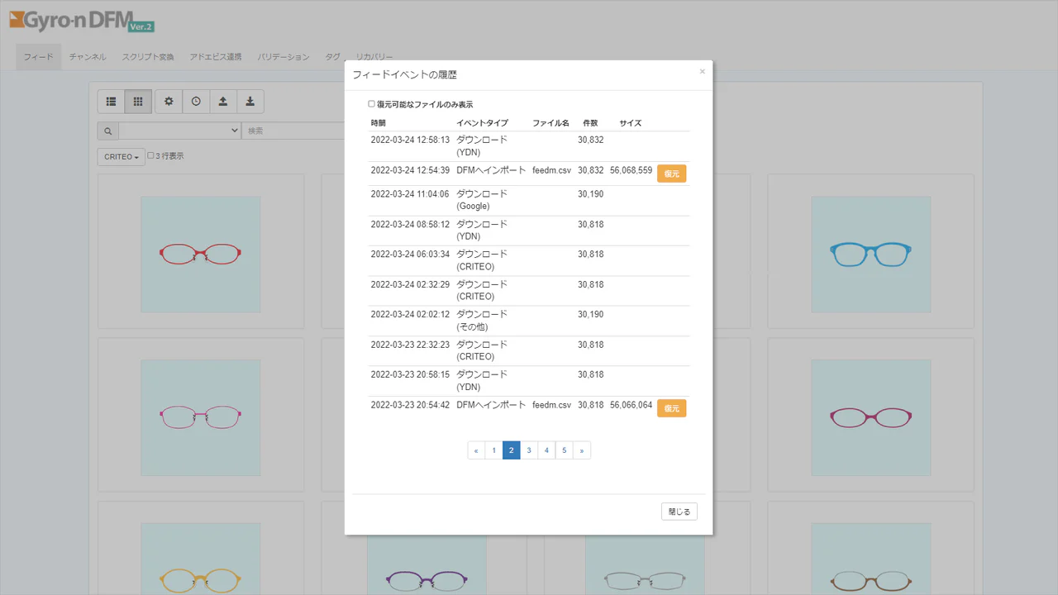This screenshot has height=595, width=1058.
Task: Click the download arrow icon
Action: 250,102
